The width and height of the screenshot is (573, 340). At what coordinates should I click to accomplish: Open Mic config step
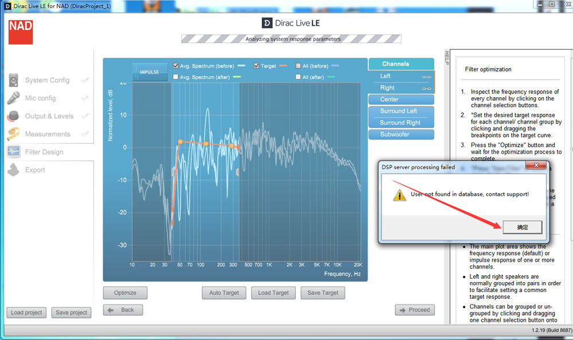40,98
